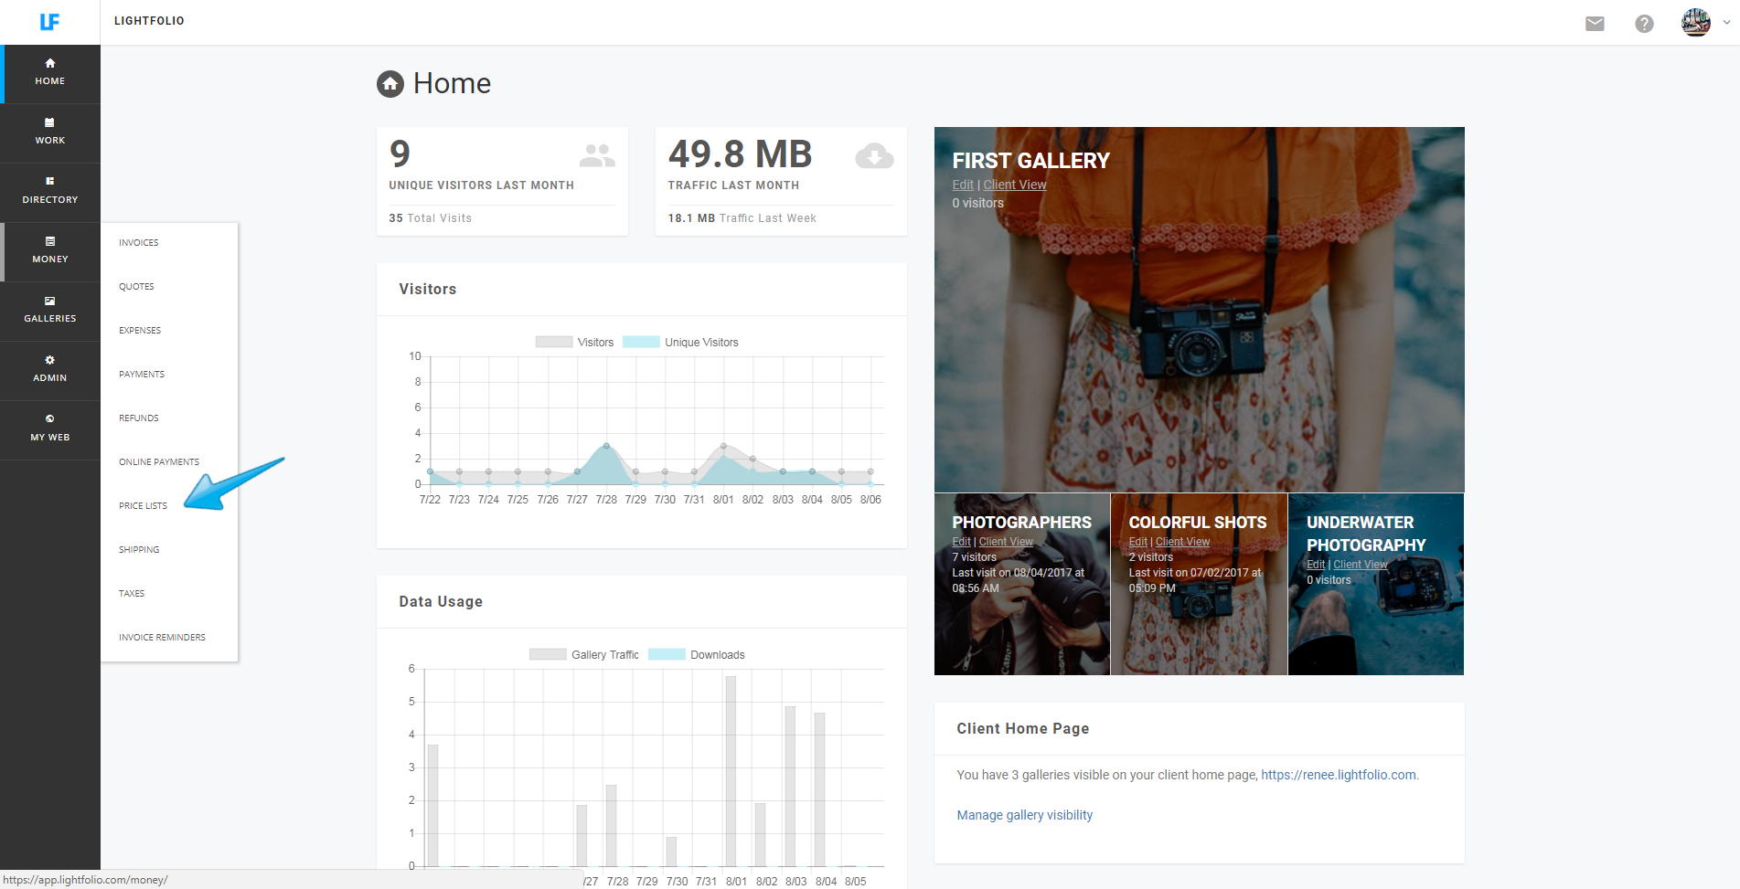Select Invoices from the Money menu

(x=139, y=243)
